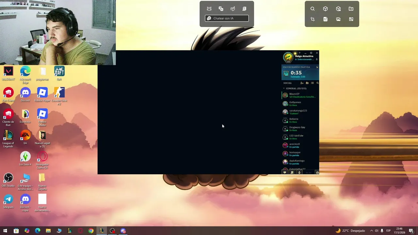The image size is (418, 235).
Task: Open the friends list options icon
Action: pos(312,83)
